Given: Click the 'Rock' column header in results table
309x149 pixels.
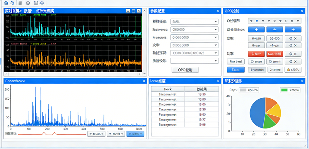Looking at the screenshot, I should click(x=167, y=89).
